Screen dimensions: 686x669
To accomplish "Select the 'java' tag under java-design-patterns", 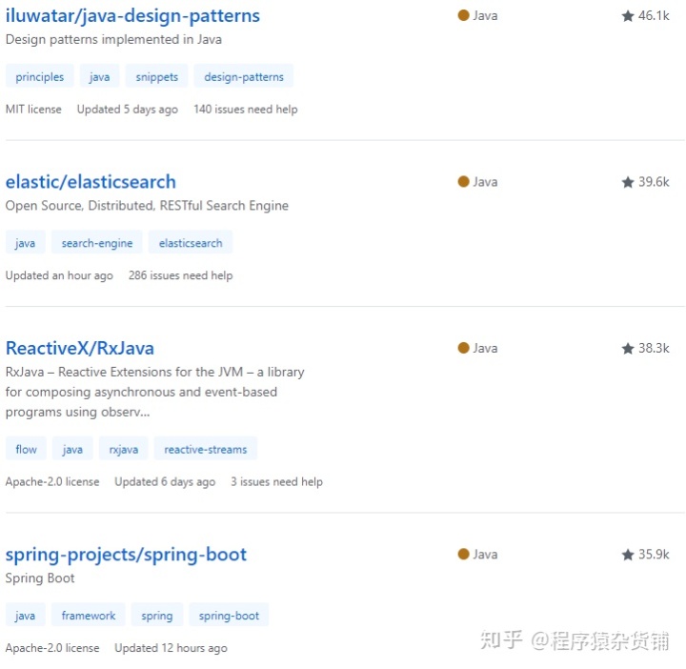I will [x=99, y=76].
